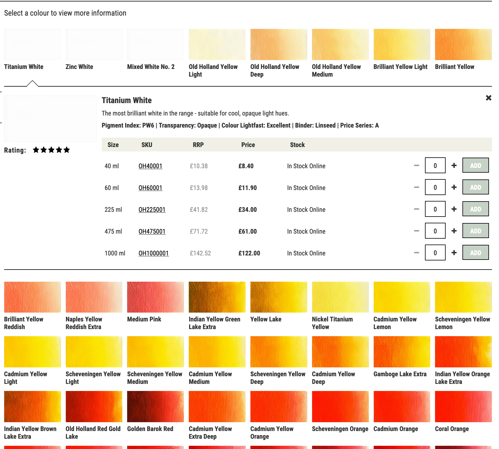This screenshot has height=449, width=499.
Task: Select the Cadmium Yellow Light swatch
Action: pos(32,352)
